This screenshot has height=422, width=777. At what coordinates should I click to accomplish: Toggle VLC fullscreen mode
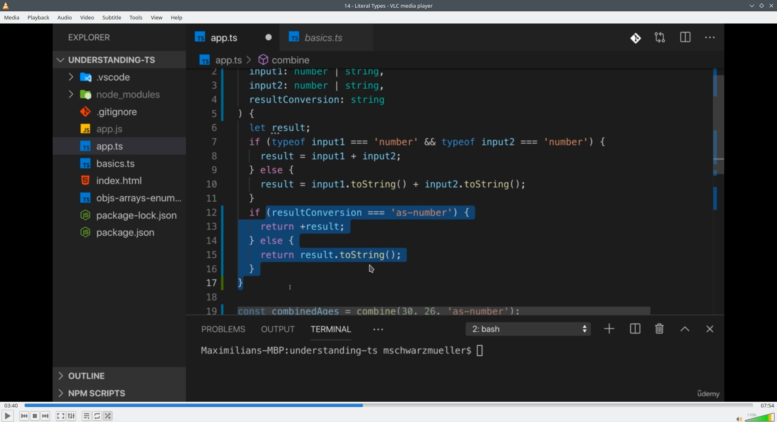61,416
